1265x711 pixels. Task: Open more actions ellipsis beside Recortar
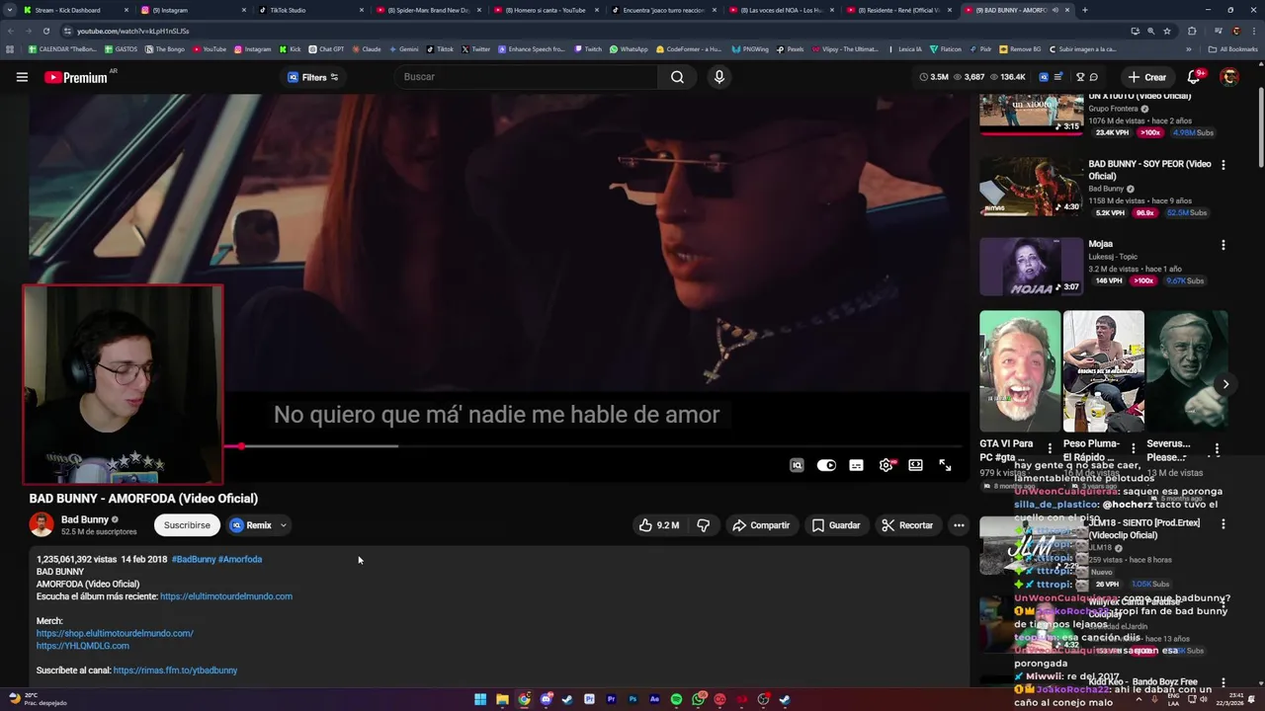[959, 525]
